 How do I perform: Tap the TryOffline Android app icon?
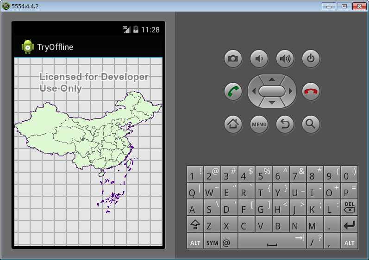(x=28, y=47)
